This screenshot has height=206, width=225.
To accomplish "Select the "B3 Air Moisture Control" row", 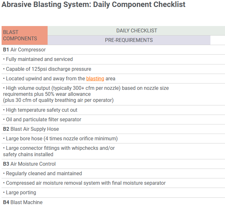I will pyautogui.click(x=30, y=164).
